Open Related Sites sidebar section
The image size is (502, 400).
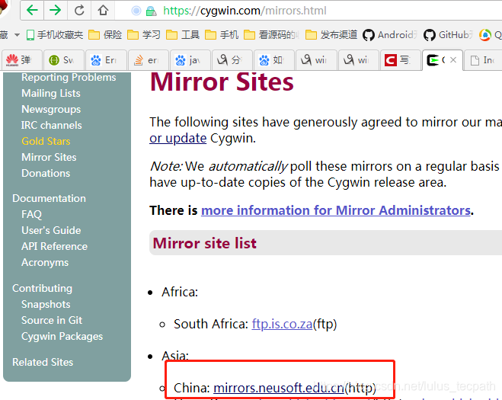point(43,362)
